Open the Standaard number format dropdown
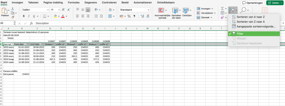Viewport: 285px width, 106px height. (149, 10)
